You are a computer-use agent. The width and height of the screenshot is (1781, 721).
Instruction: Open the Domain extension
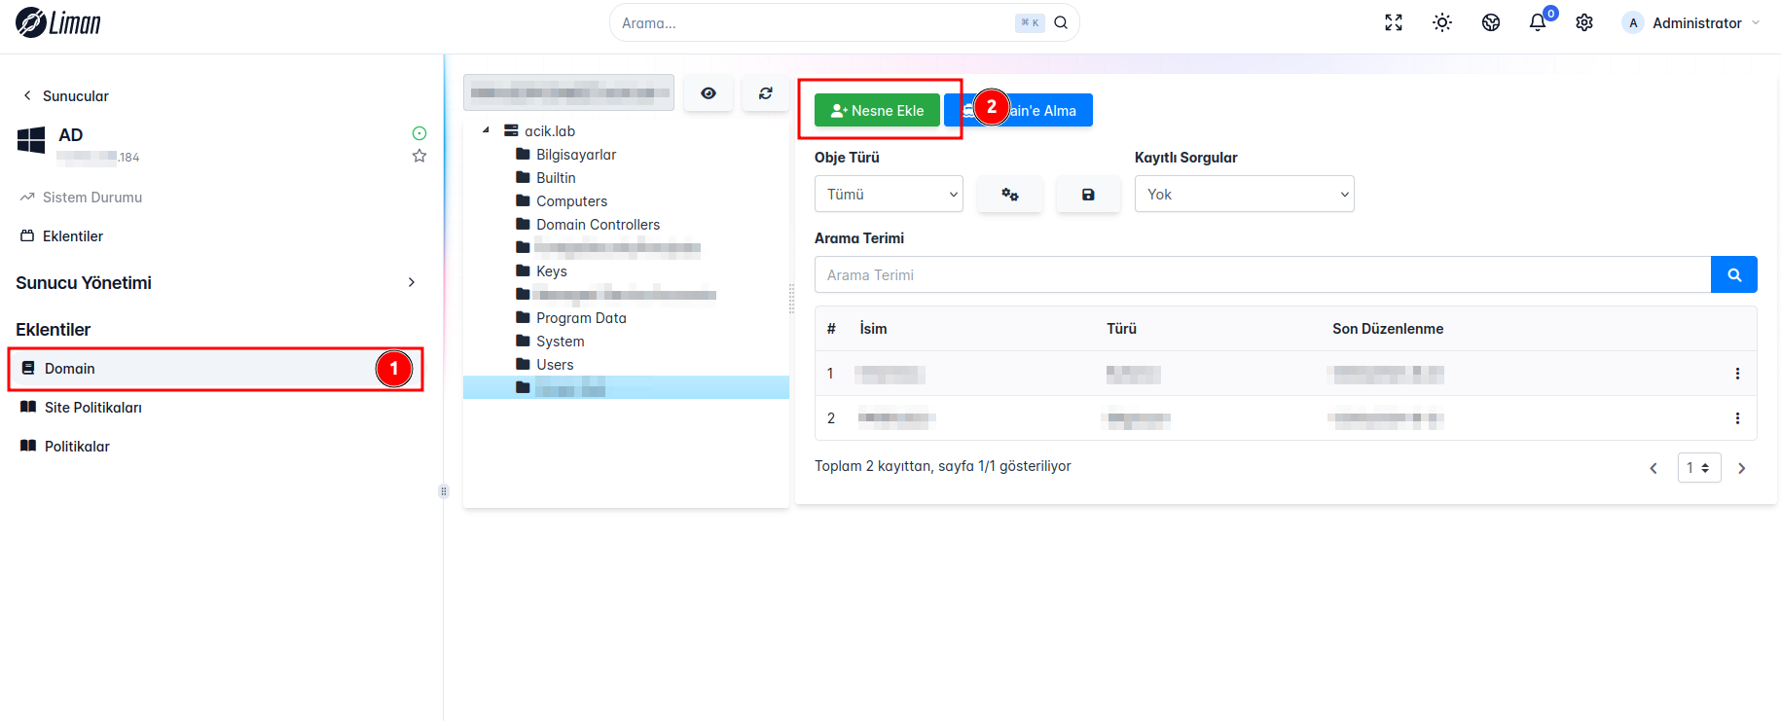click(216, 369)
